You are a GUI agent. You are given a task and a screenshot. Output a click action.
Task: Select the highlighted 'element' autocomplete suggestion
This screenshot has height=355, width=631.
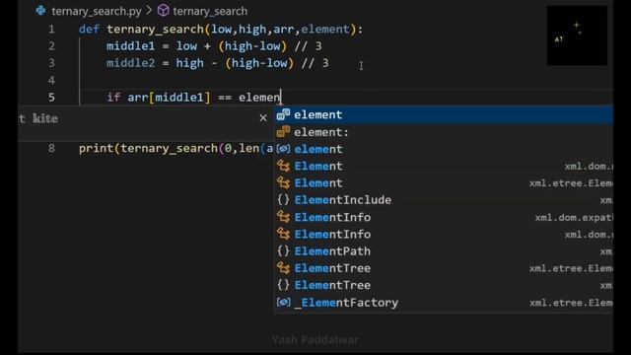[444, 114]
